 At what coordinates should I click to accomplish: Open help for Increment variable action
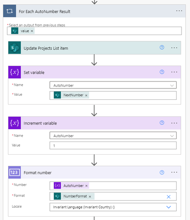162,123
